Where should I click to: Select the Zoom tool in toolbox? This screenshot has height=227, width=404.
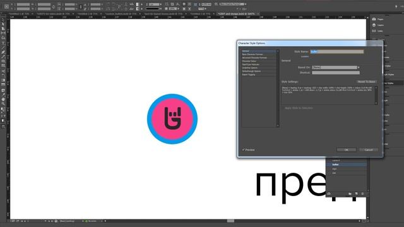coord(3,103)
